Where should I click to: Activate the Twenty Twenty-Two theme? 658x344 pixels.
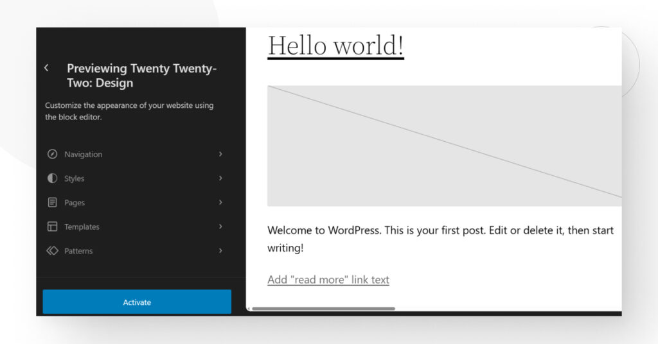click(x=137, y=302)
